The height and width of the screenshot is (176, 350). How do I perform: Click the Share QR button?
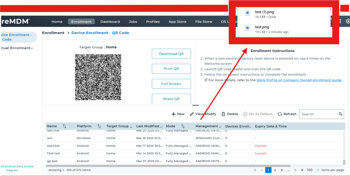[x=171, y=99]
